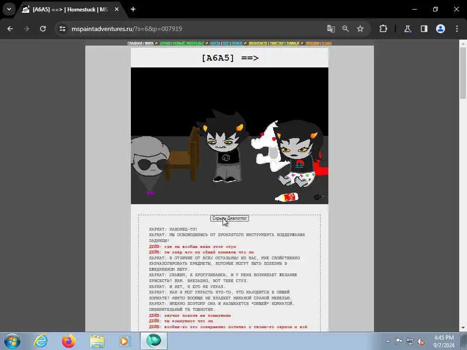Open the Chrome three-dot menu
The image size is (467, 350).
tap(457, 29)
